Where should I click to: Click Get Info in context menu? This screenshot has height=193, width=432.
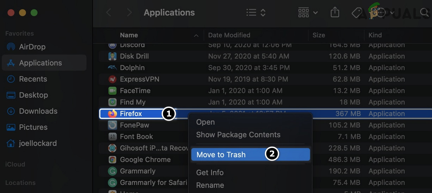pyautogui.click(x=210, y=173)
